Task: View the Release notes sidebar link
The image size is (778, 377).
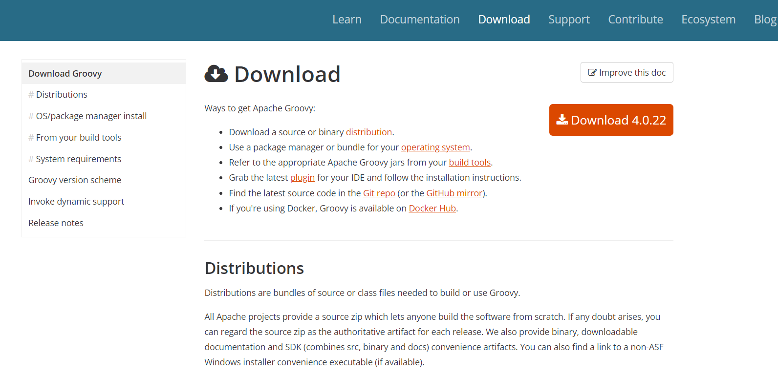Action: pyautogui.click(x=56, y=223)
